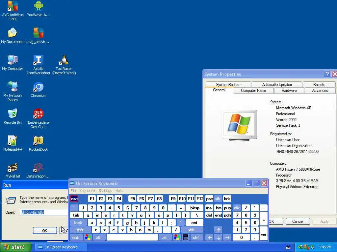Click the keyboard icon in system tray
Screen dimensions: 337x252
click(x=288, y=247)
